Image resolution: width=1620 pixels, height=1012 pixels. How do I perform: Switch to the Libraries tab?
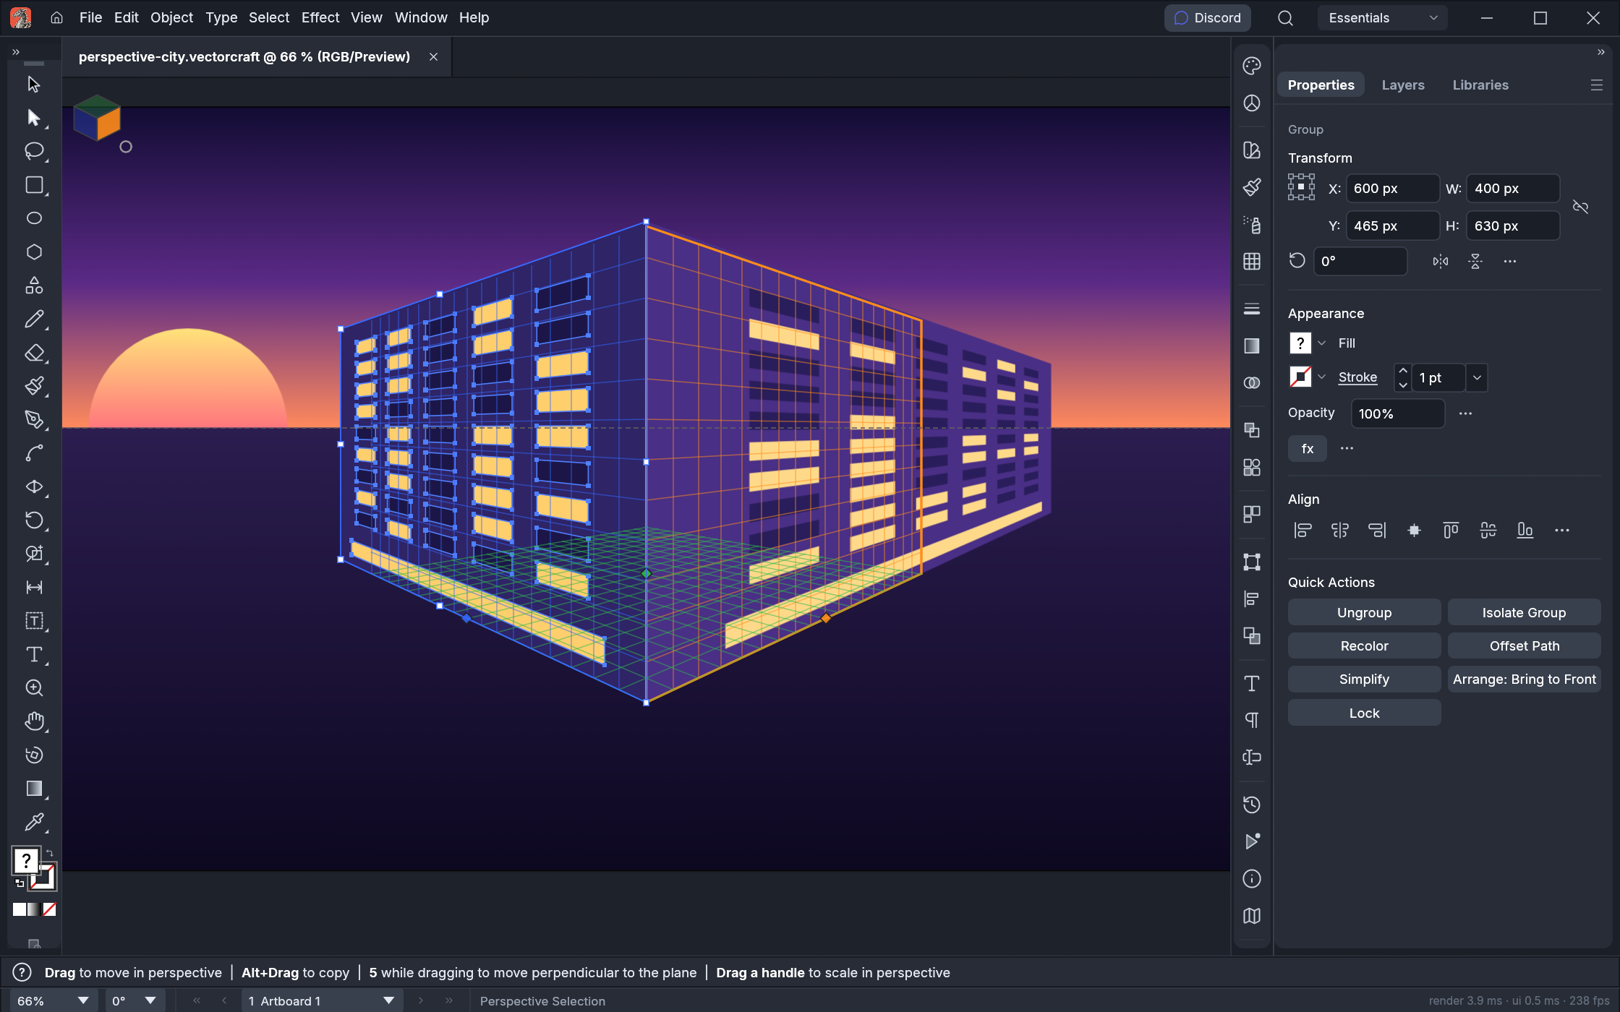click(1480, 85)
